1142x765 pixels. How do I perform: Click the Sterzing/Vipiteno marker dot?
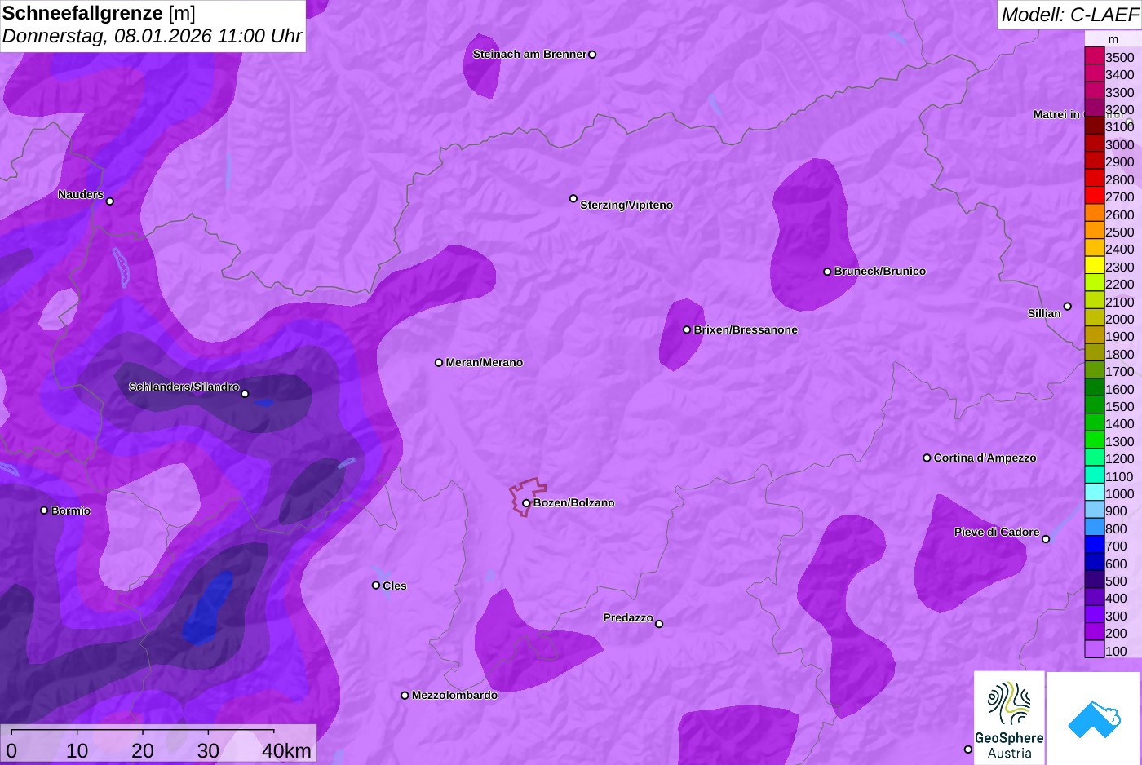point(573,198)
